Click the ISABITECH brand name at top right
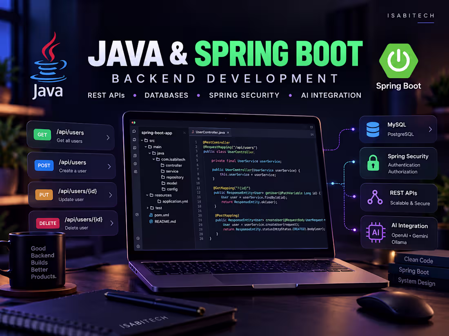449x336 pixels. tap(411, 15)
